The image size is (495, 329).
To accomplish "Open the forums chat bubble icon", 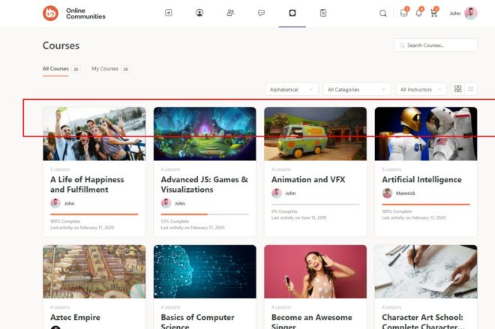I will click(262, 13).
